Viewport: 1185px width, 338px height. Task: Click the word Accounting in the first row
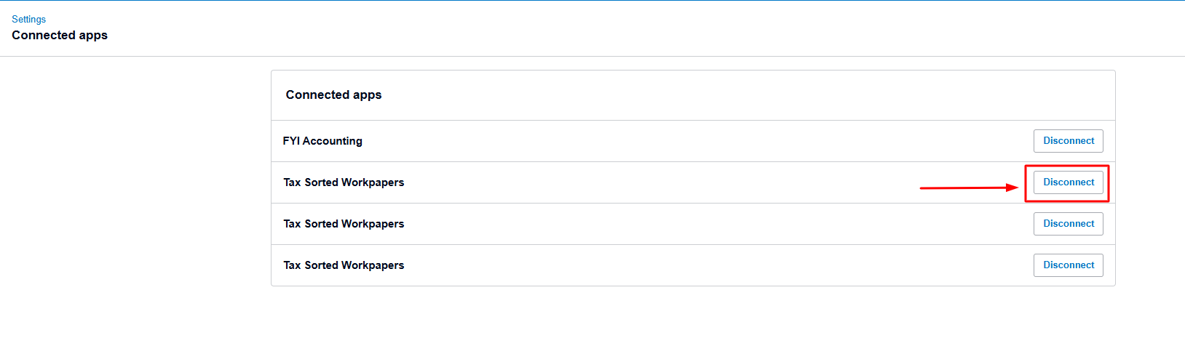pos(333,141)
